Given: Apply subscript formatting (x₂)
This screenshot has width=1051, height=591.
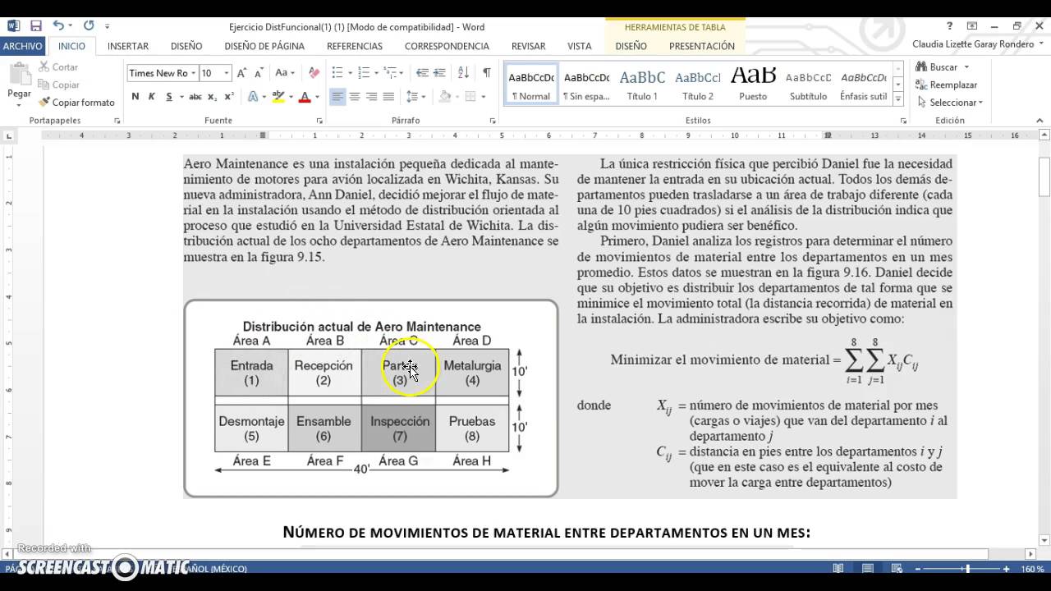Looking at the screenshot, I should tap(212, 97).
